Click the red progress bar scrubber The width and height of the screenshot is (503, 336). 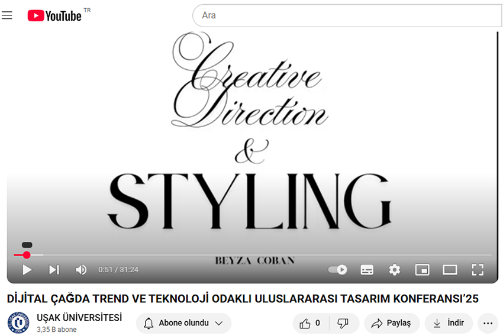coord(27,255)
